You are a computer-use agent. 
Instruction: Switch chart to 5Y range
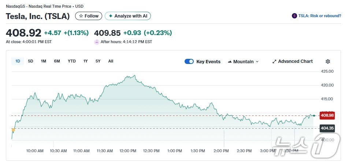coord(98,61)
